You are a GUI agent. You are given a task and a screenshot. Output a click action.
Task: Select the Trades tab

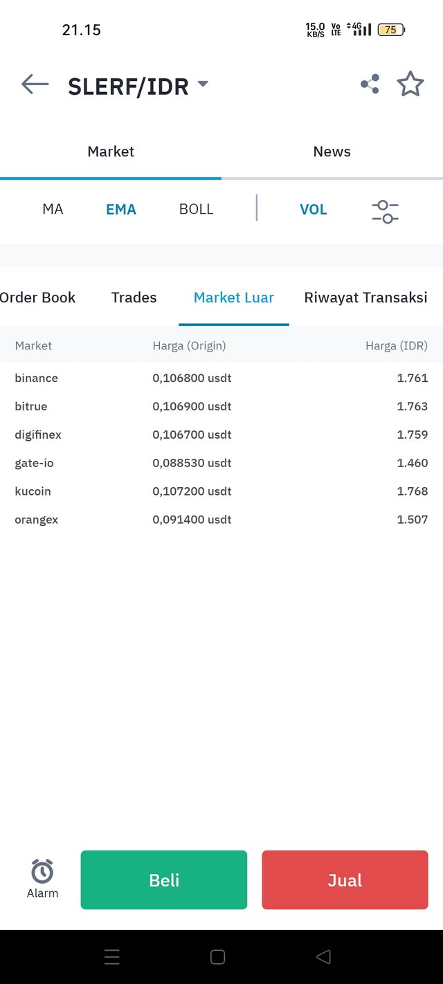click(x=134, y=298)
